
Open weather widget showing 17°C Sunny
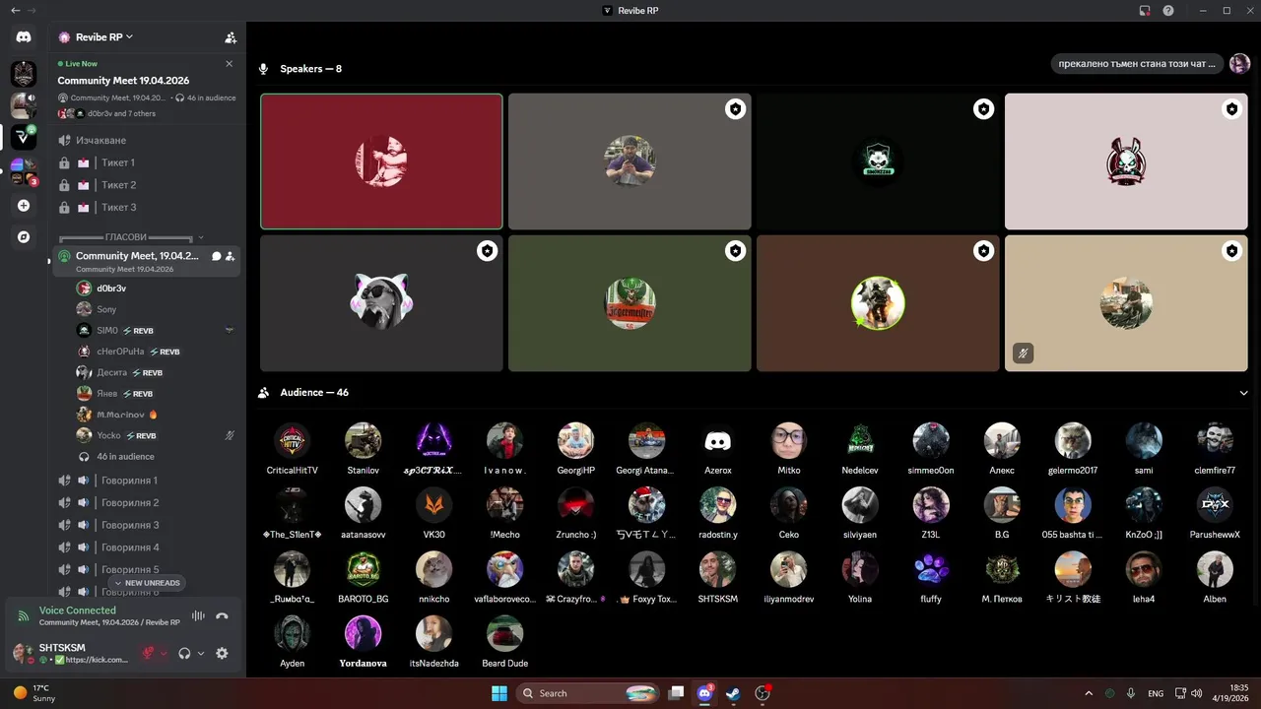coord(34,692)
